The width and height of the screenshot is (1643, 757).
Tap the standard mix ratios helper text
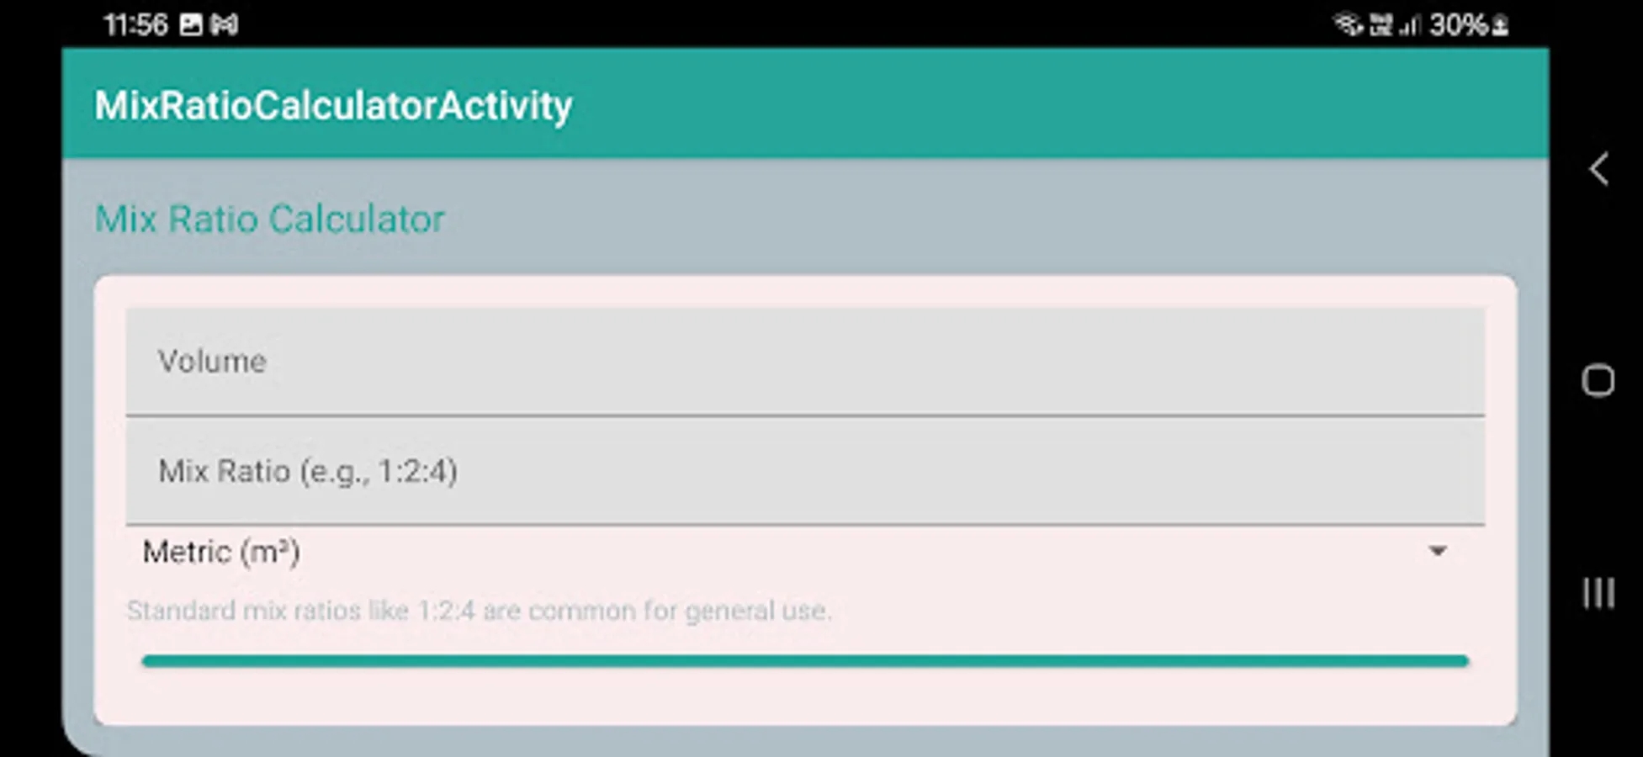(478, 611)
